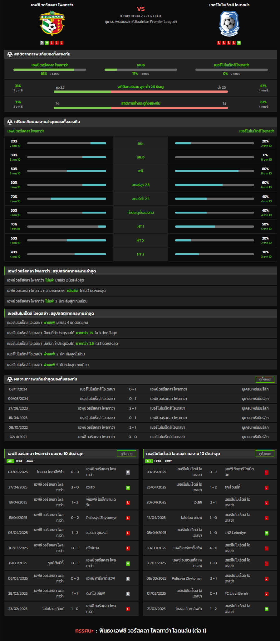Click match date text 10 พฤษภาคม 2568 17:00 น.
The image size is (280, 641).
[141, 16]
